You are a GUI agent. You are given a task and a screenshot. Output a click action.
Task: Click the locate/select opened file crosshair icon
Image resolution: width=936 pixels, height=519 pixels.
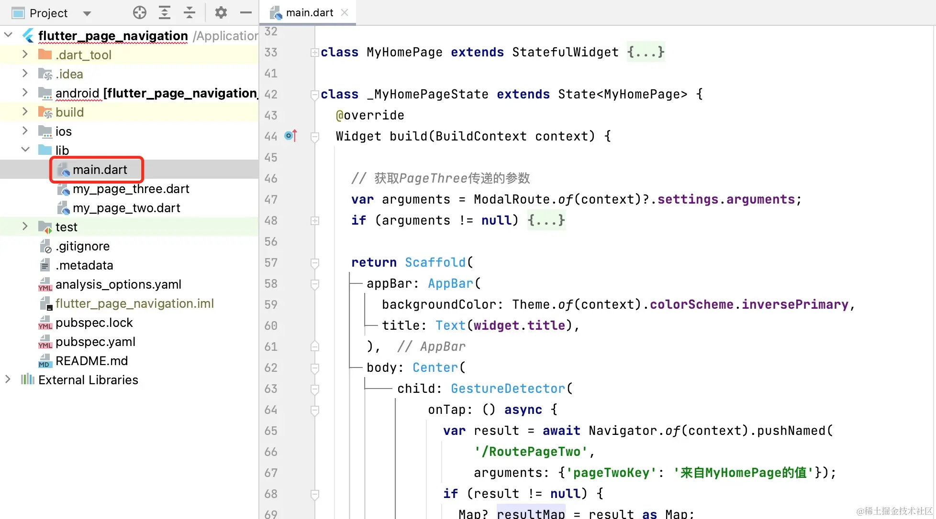[140, 13]
